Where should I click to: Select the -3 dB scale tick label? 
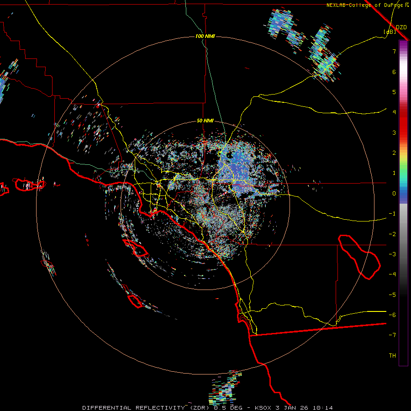coord(392,254)
